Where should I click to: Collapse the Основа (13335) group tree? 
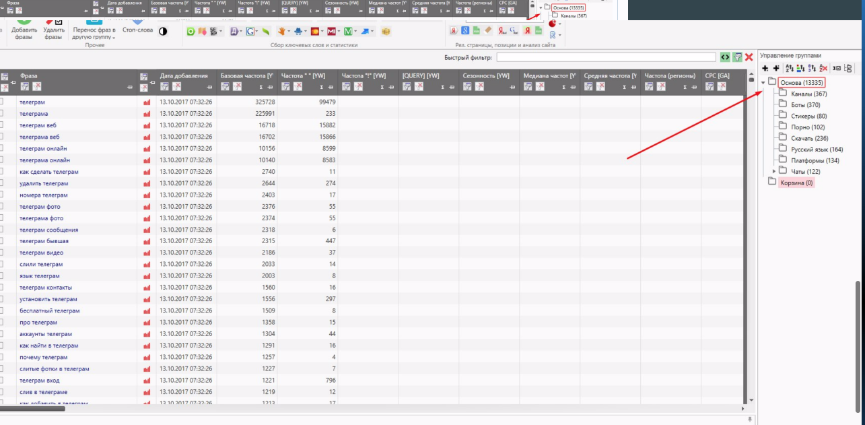[x=763, y=82]
